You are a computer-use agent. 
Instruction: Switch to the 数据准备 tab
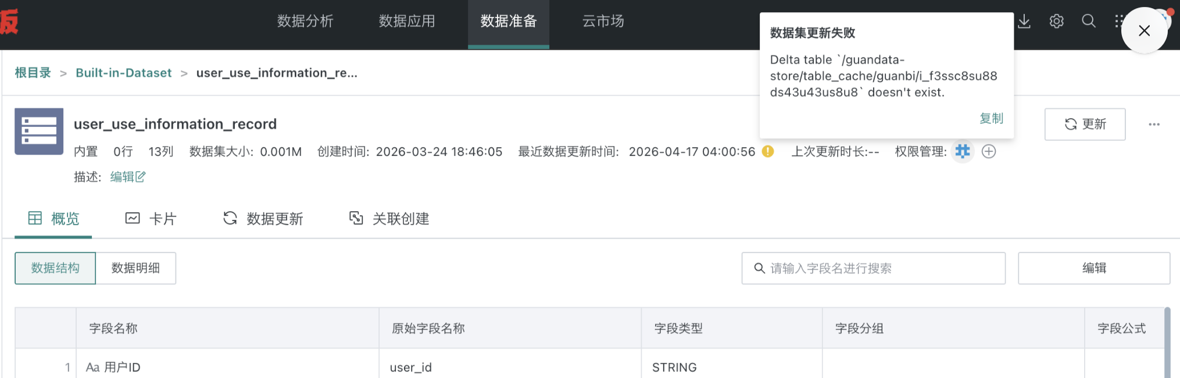[508, 21]
